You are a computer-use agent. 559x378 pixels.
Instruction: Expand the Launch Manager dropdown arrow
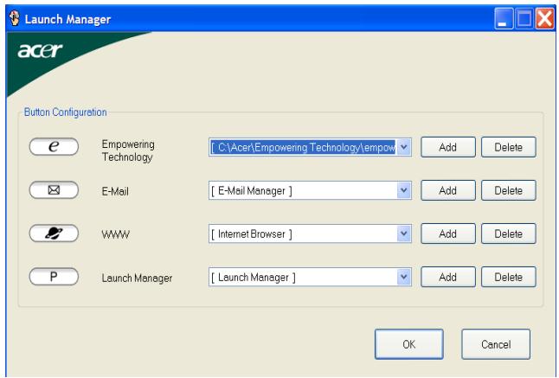[x=404, y=277]
